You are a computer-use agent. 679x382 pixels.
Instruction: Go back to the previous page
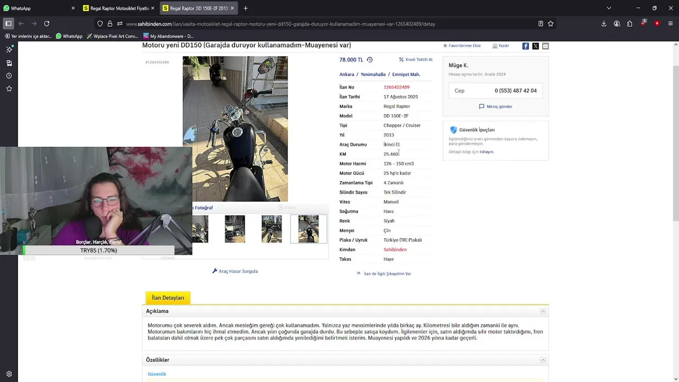(x=21, y=23)
